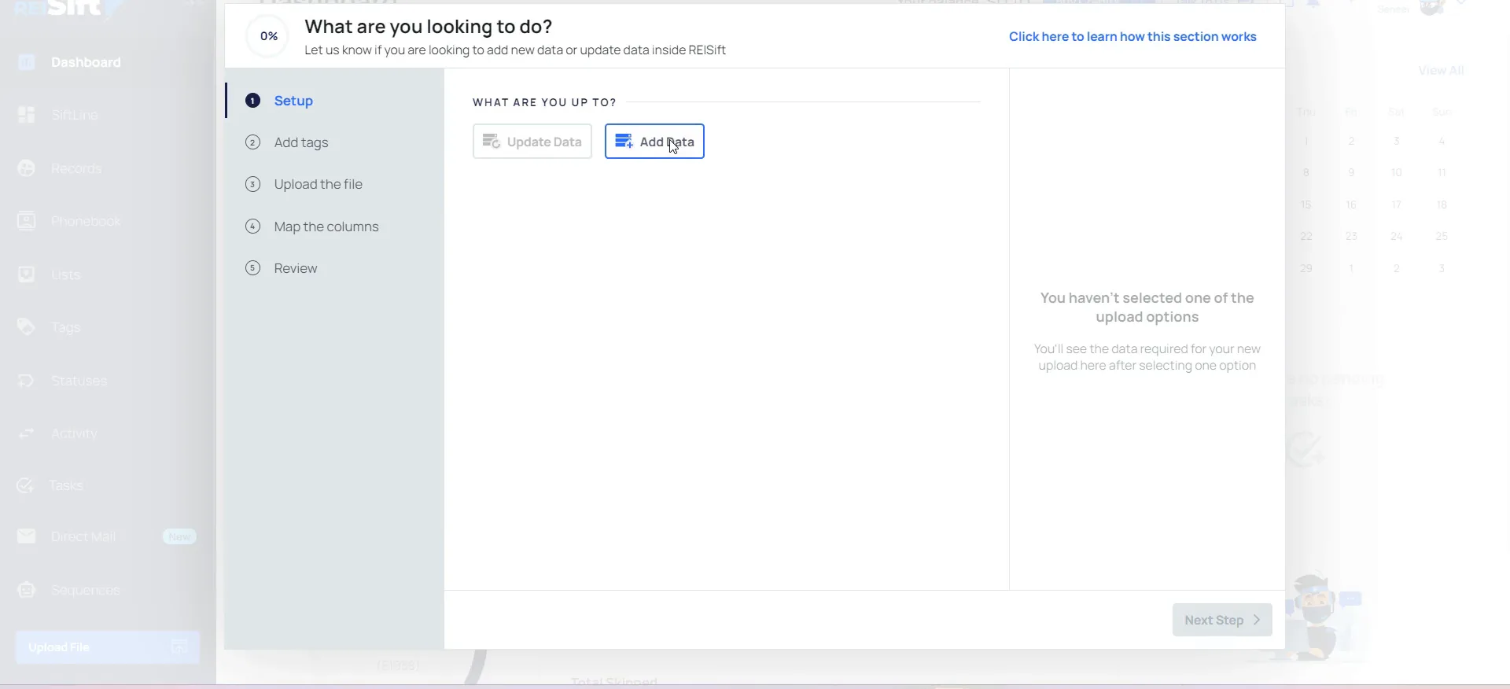This screenshot has width=1510, height=689.
Task: Click the Sequences sidebar icon
Action: [x=26, y=590]
